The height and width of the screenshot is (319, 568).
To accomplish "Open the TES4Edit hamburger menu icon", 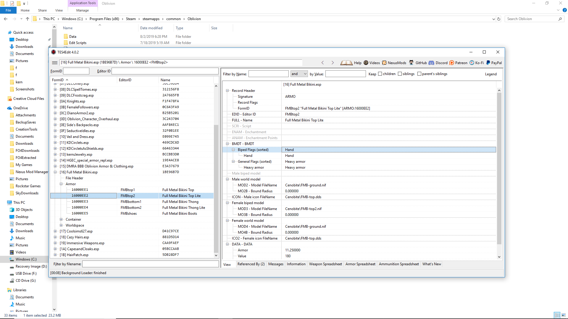I will point(54,63).
